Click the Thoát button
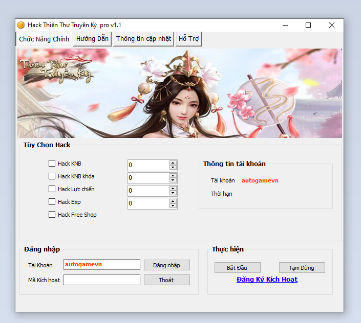Viewport: 361px width, 323px height. pos(166,280)
